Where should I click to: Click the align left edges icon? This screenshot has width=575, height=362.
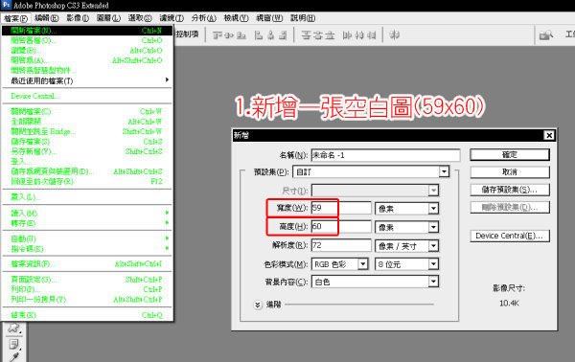click(x=259, y=35)
